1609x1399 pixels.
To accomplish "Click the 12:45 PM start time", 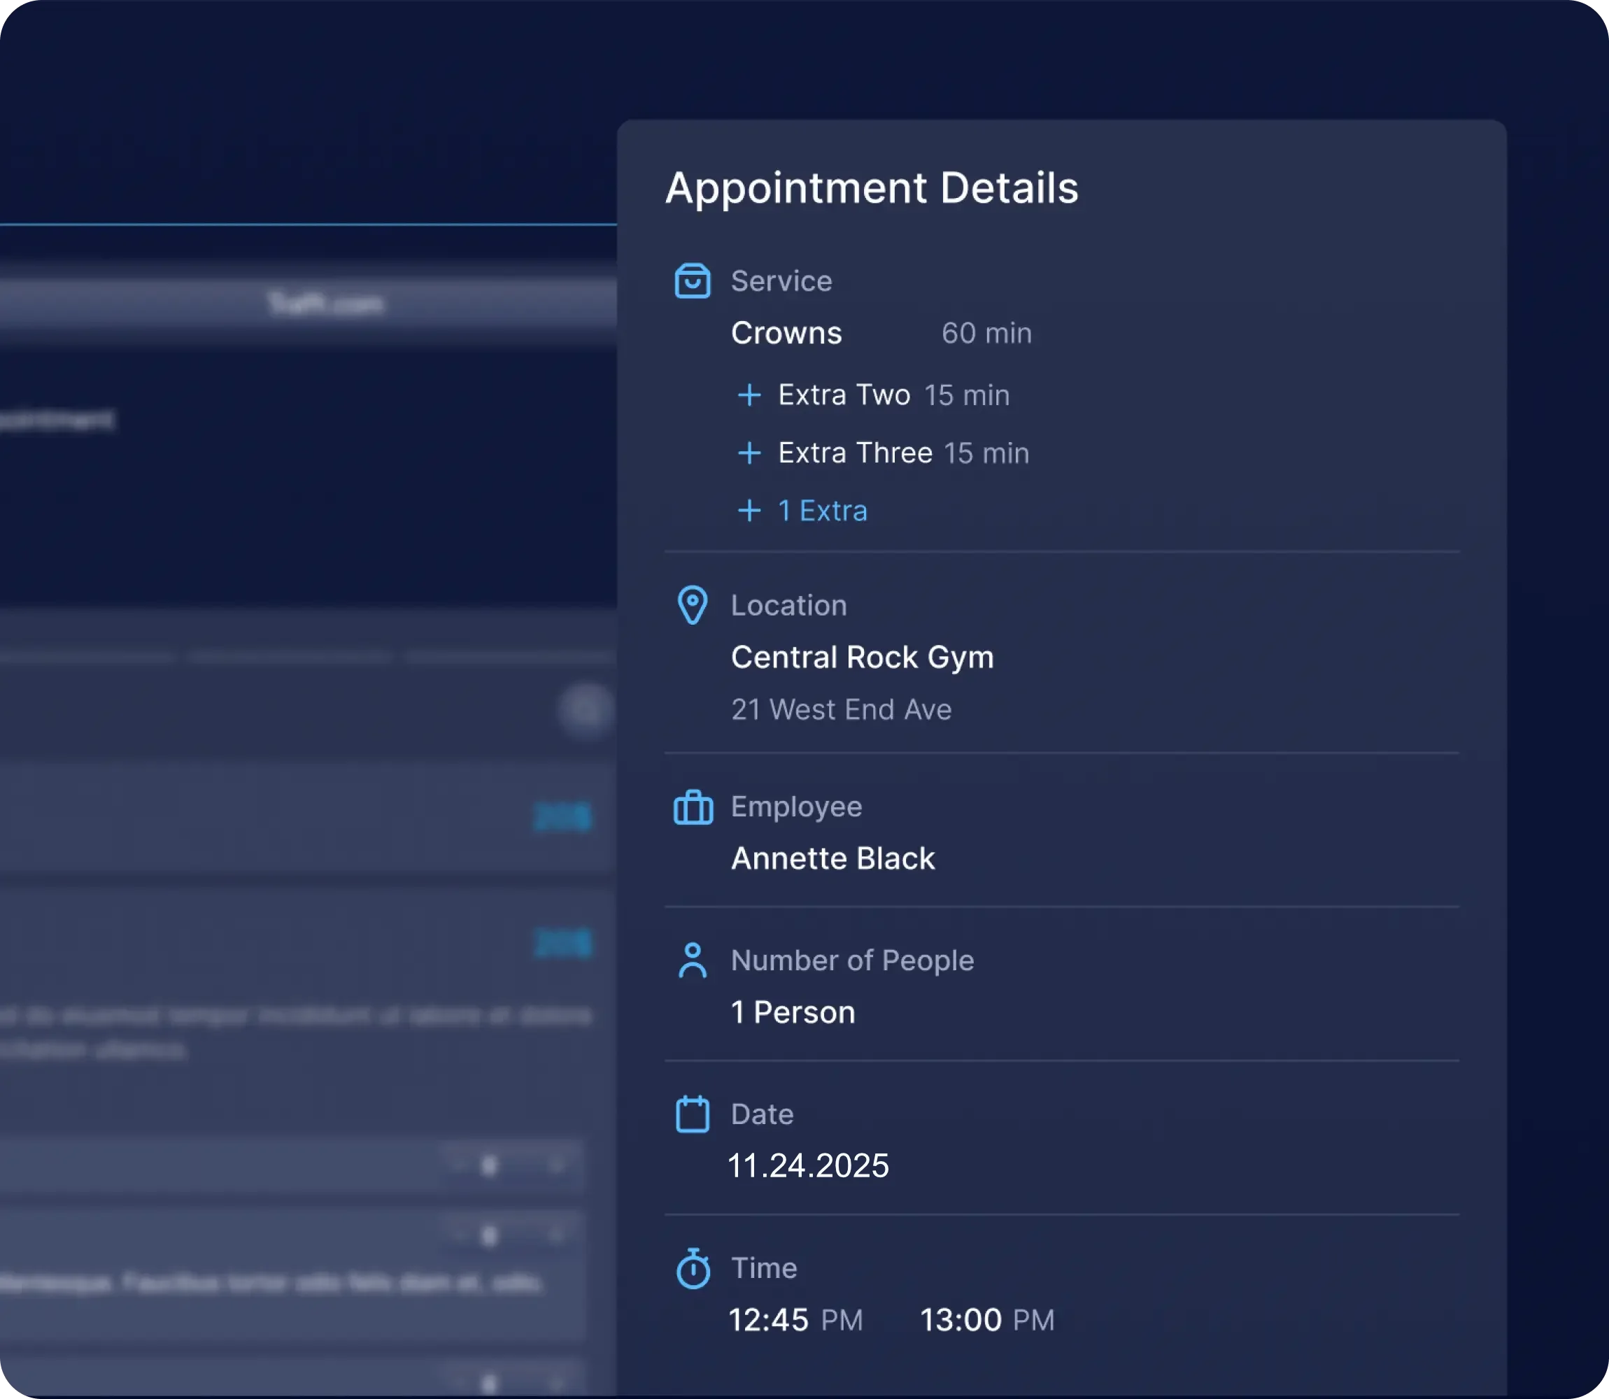I will (795, 1320).
